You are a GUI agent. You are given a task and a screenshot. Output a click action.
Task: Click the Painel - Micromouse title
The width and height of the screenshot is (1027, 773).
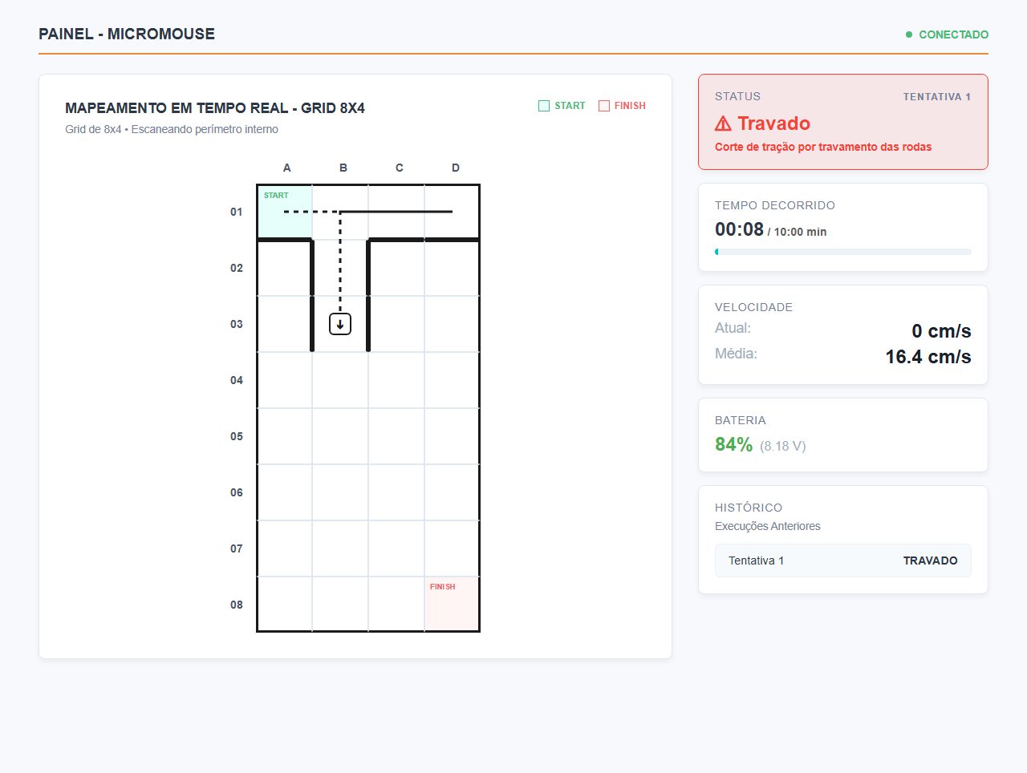[127, 34]
